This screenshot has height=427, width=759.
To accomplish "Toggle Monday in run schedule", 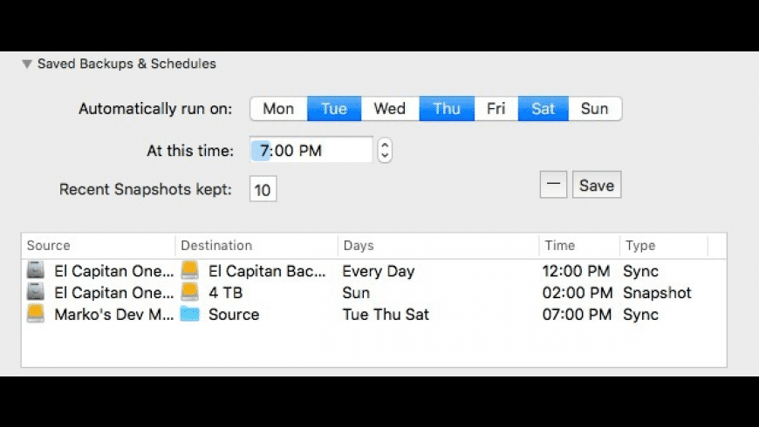I will point(278,109).
